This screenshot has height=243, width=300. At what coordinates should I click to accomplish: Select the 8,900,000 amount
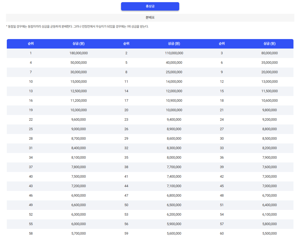coord(174,129)
